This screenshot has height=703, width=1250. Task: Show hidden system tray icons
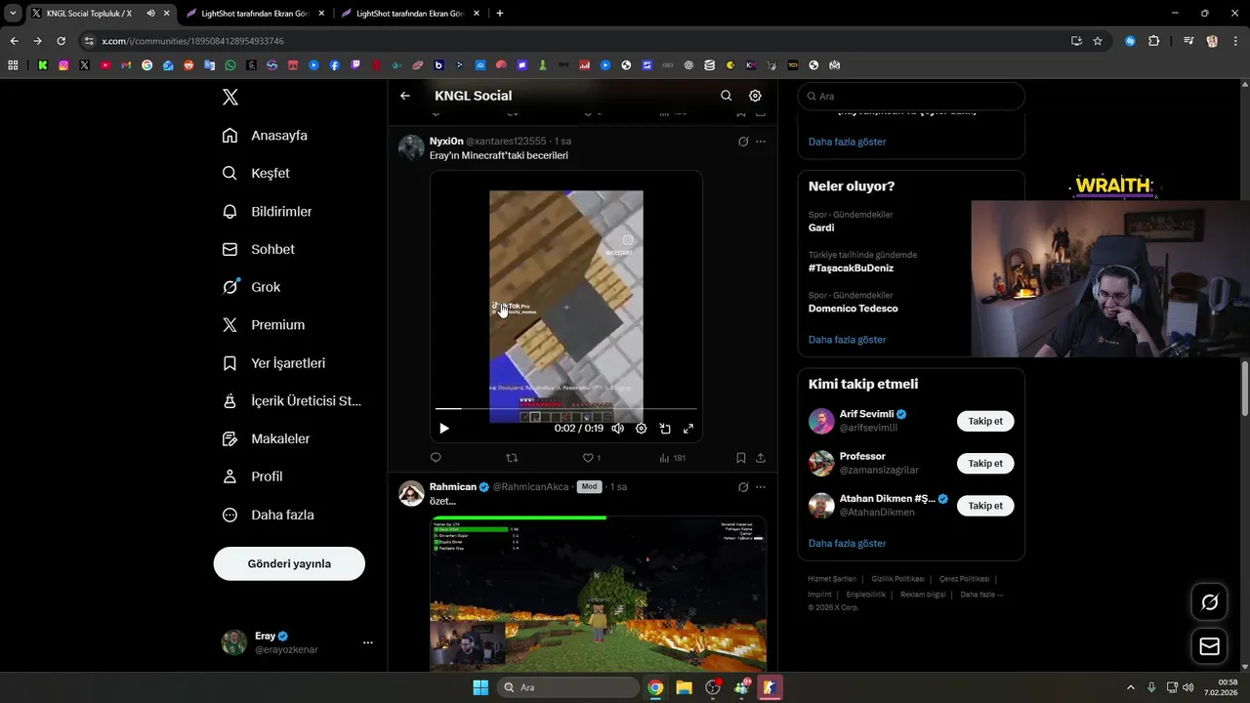click(1131, 687)
